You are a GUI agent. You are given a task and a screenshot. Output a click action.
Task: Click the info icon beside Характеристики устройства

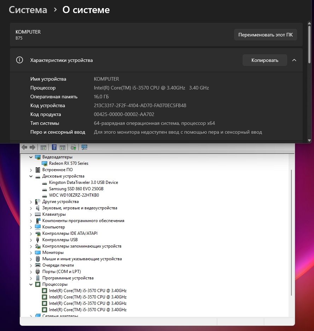click(20, 60)
